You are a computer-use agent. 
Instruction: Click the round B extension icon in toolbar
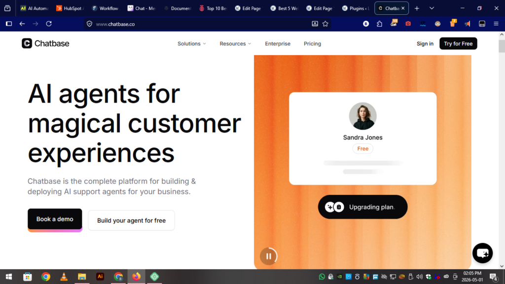(x=366, y=24)
